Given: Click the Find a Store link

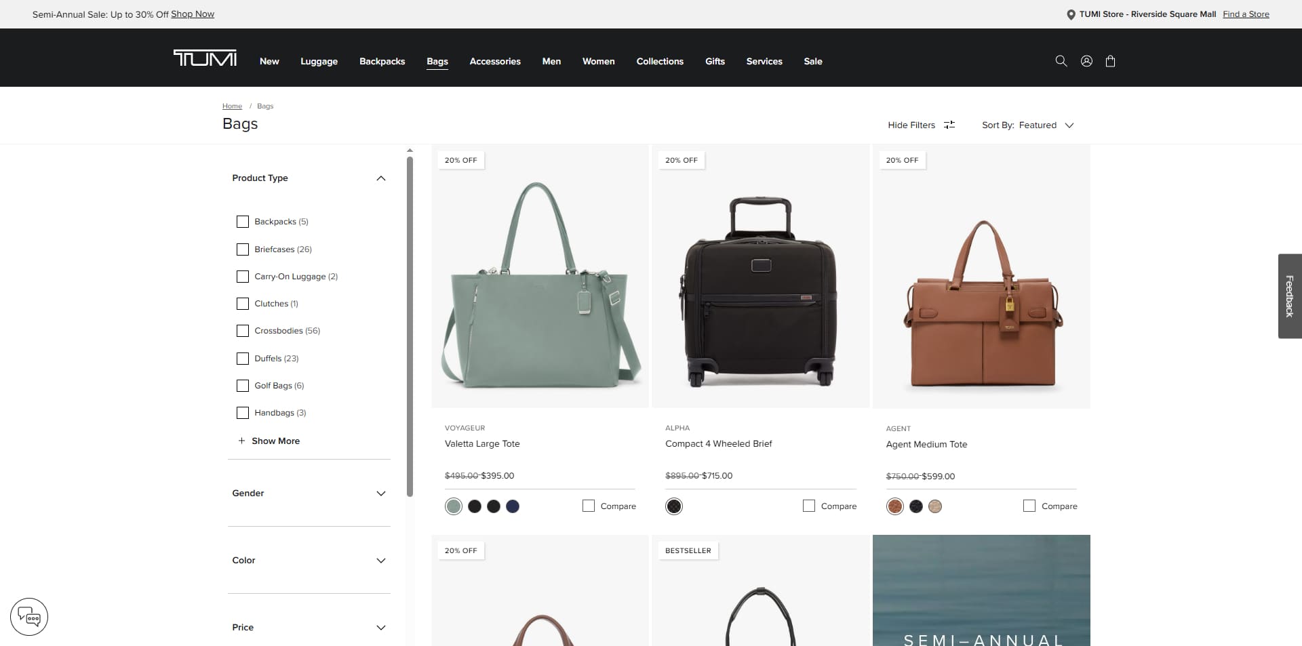Looking at the screenshot, I should coord(1246,14).
